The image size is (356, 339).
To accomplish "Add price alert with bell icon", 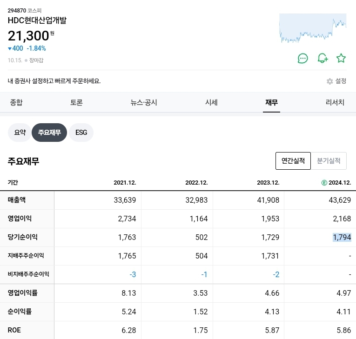I will (x=322, y=58).
